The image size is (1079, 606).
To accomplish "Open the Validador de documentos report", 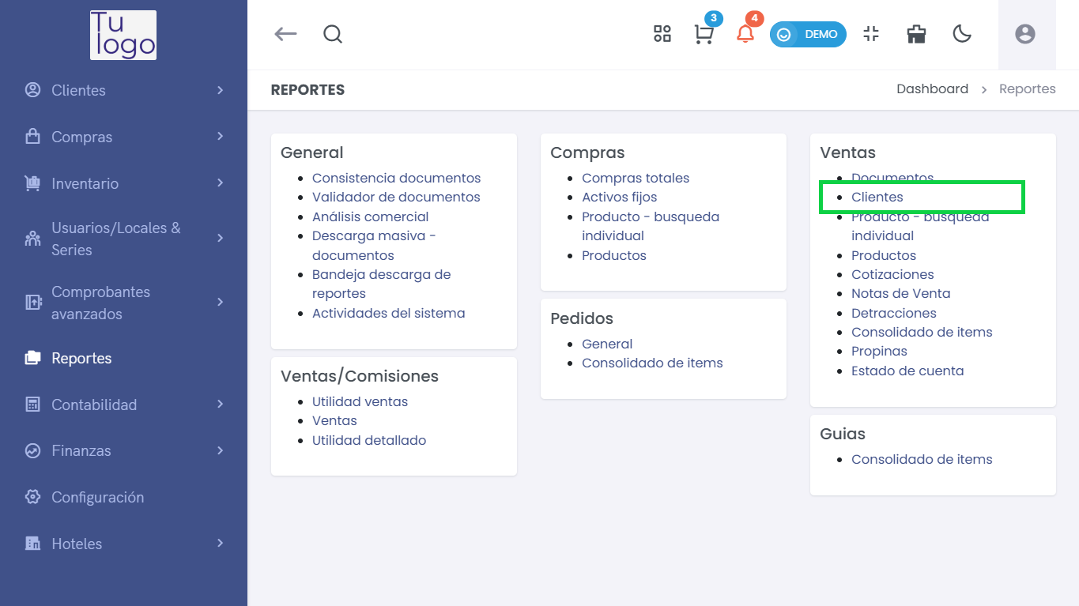I will 396,197.
